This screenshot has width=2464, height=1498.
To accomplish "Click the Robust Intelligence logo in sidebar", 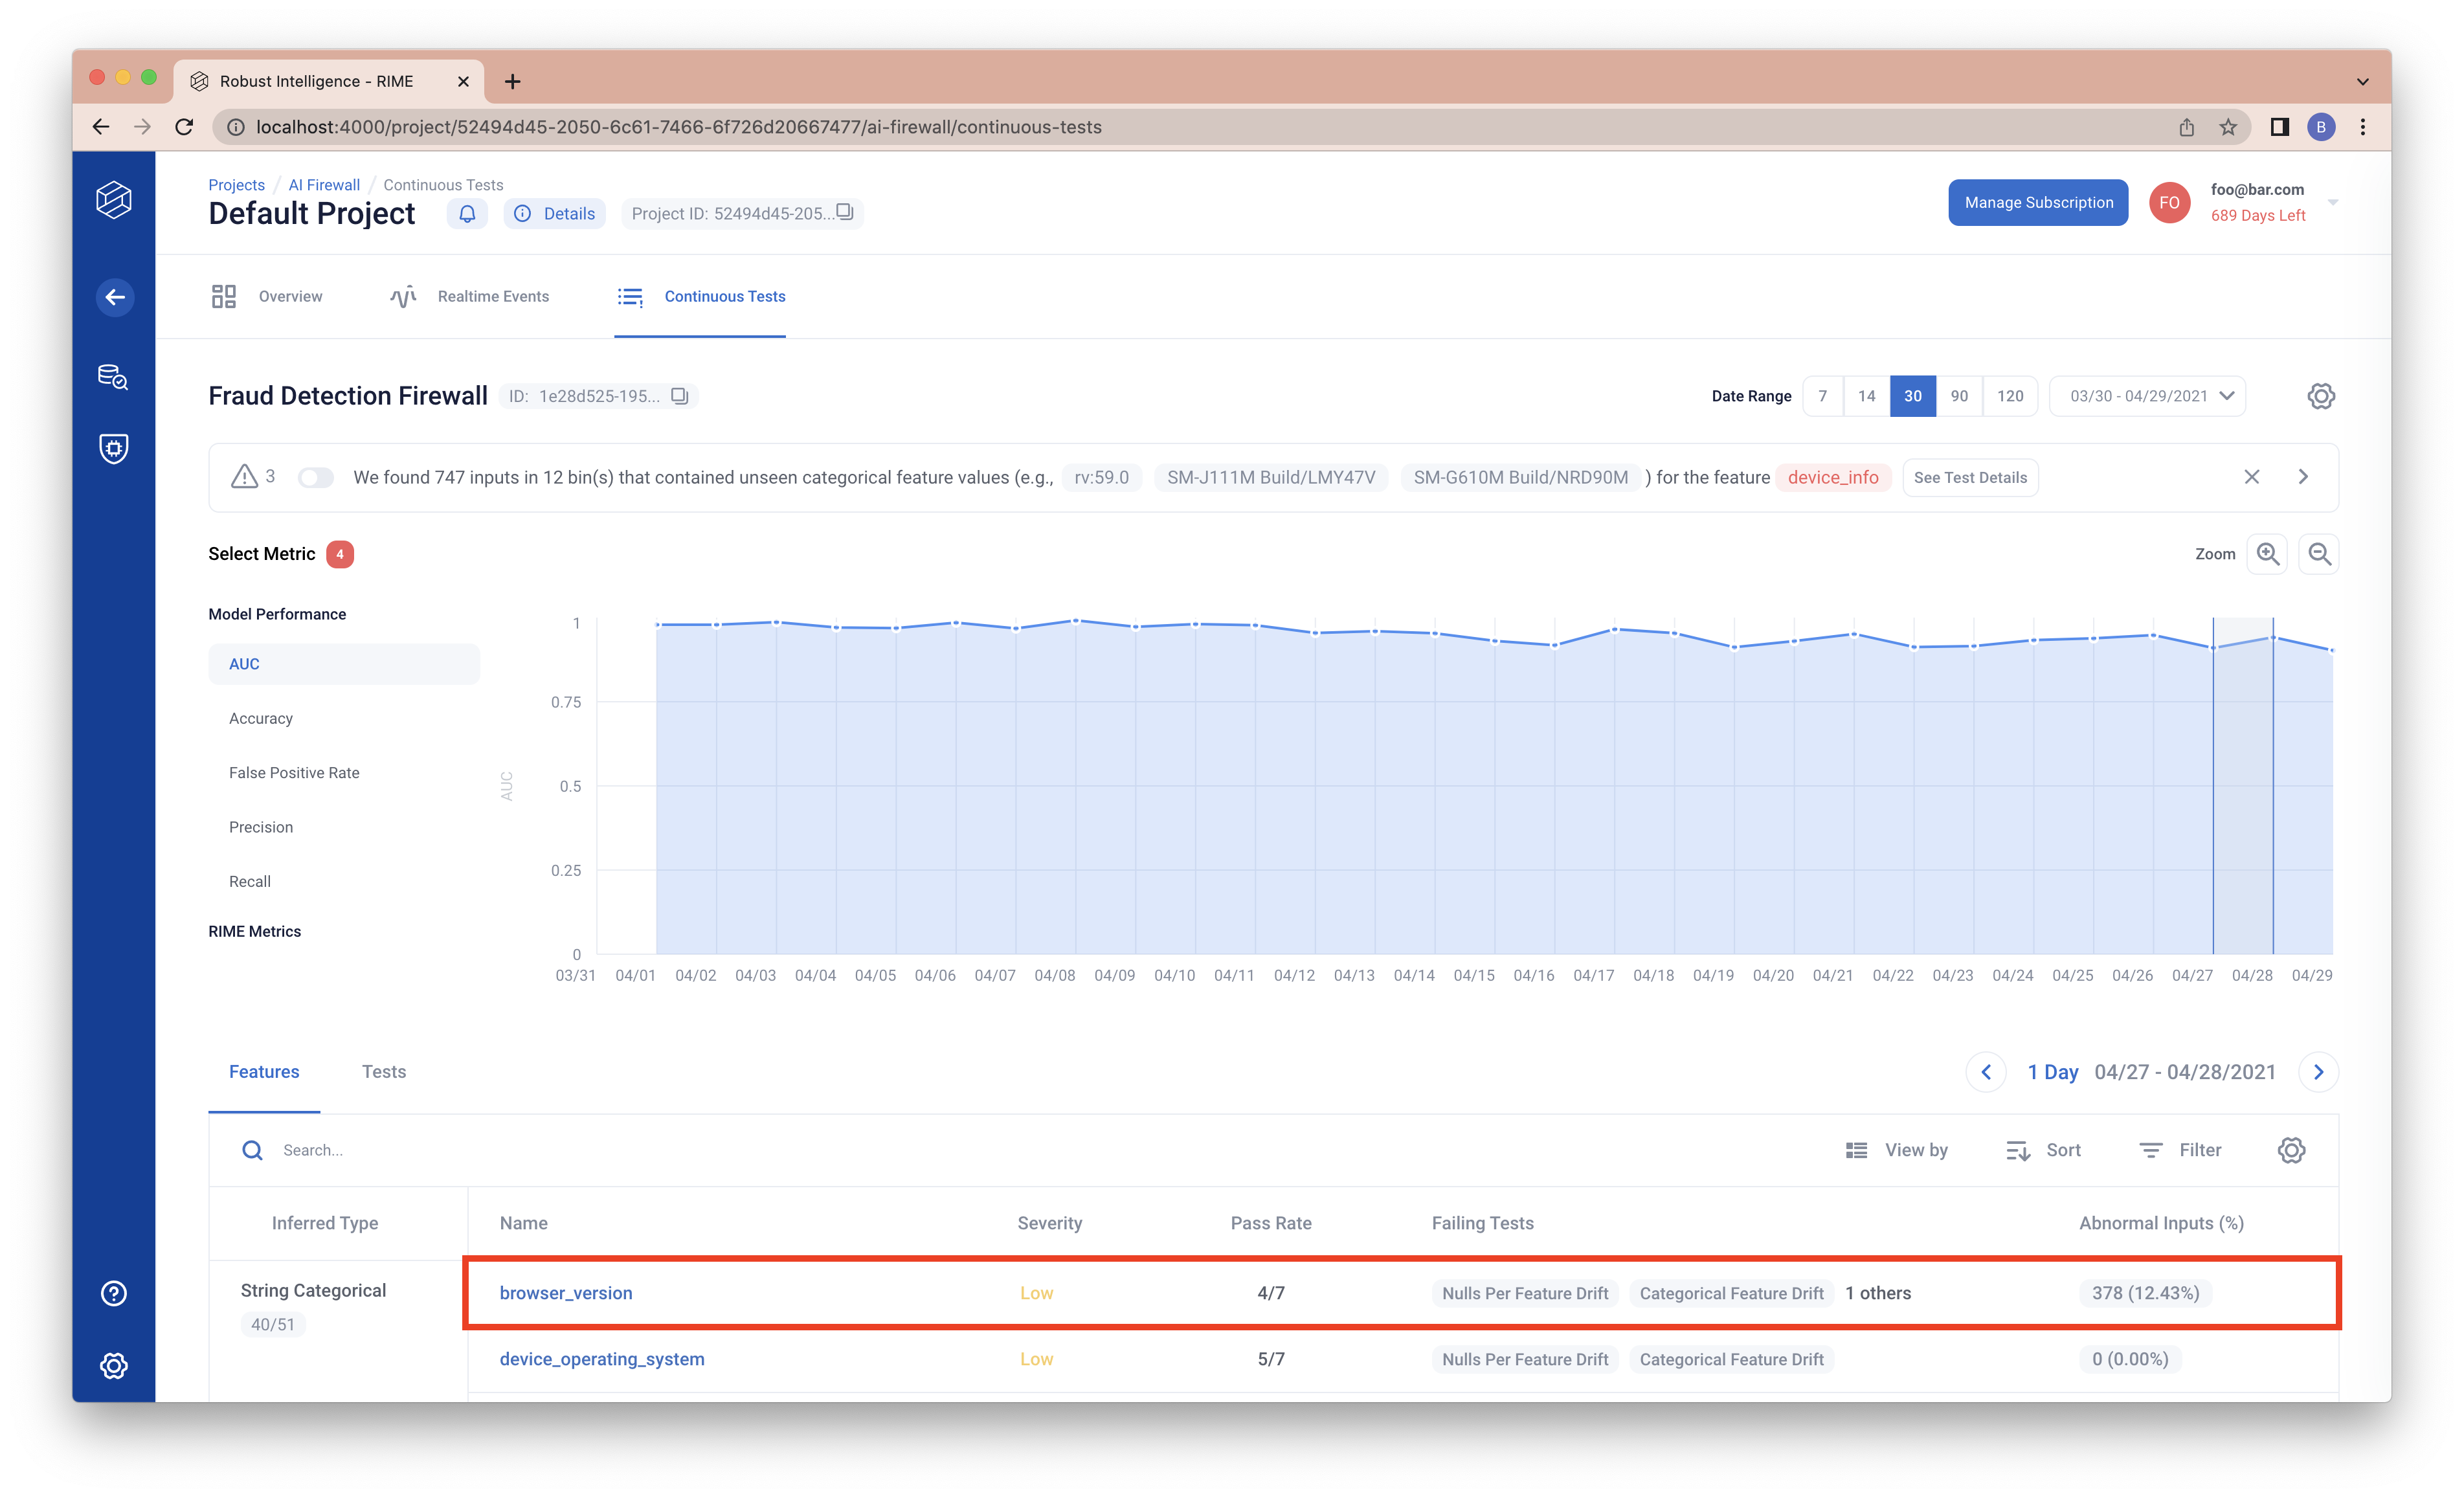I will (x=113, y=200).
